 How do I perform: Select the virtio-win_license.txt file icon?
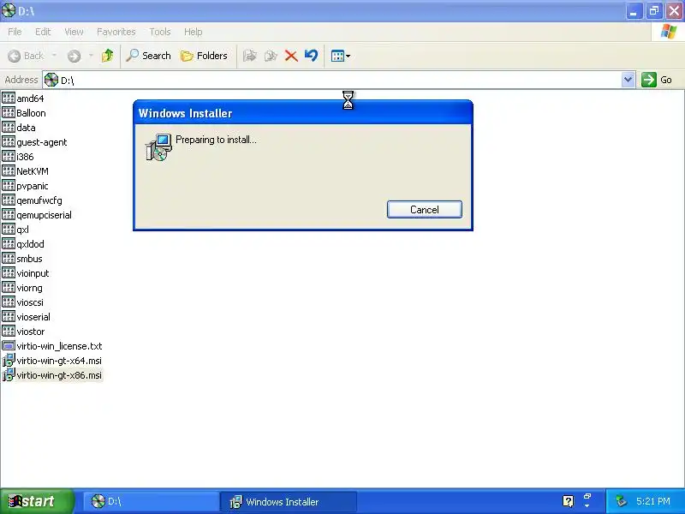pos(9,346)
